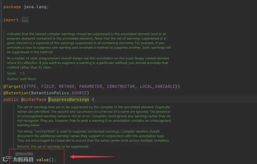The height and width of the screenshot is (164, 257).
Task: Click the italic 'not' word in documentation
Action: (x=74, y=116)
